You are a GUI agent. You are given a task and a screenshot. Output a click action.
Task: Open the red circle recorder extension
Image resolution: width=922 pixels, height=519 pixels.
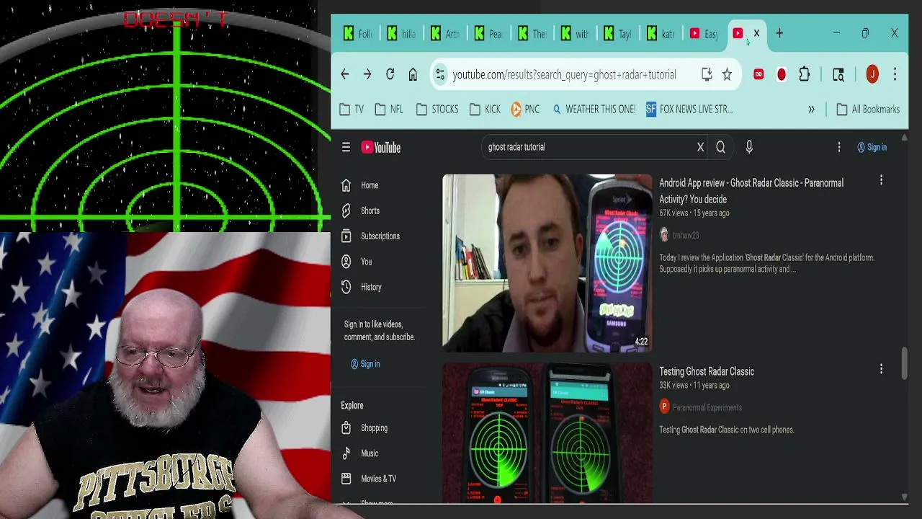pos(782,74)
